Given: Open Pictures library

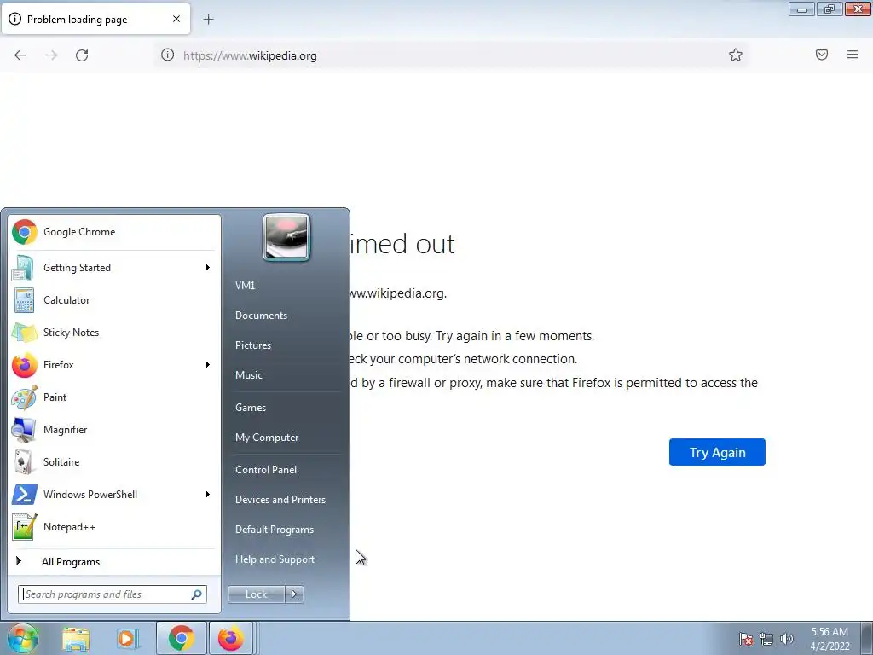Looking at the screenshot, I should (x=252, y=345).
